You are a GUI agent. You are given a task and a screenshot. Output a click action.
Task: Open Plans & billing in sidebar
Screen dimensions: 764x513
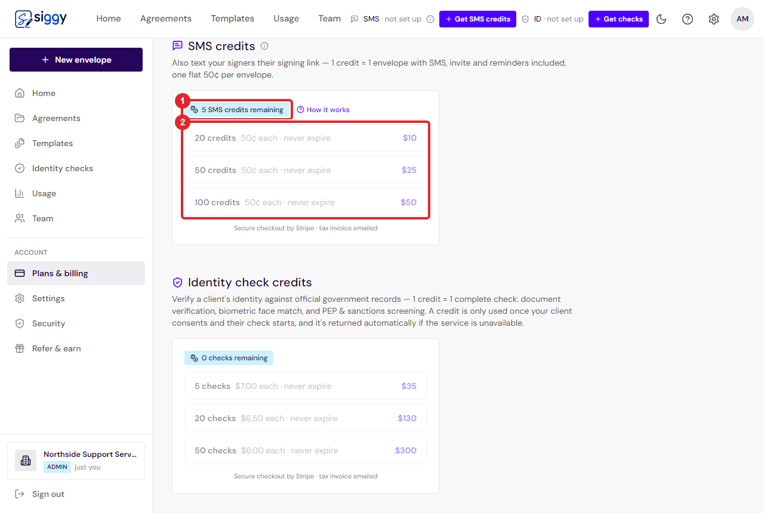(x=76, y=273)
